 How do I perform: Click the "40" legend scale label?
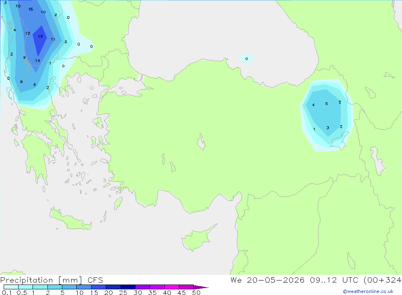167,293
